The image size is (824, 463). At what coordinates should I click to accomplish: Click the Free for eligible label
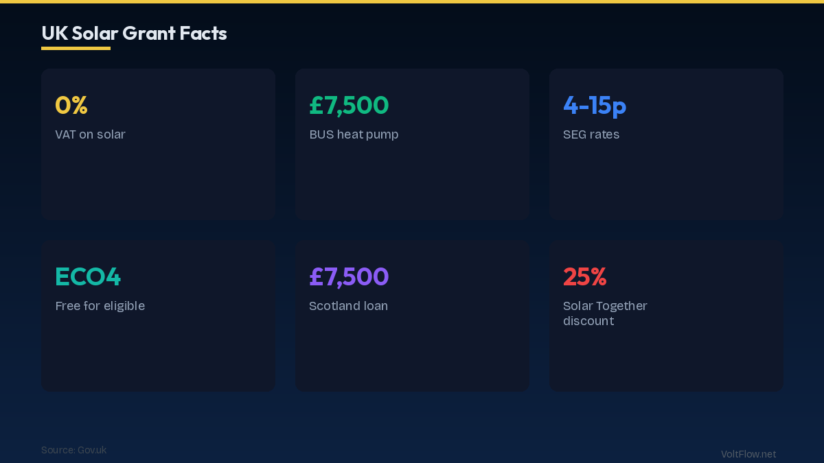100,306
